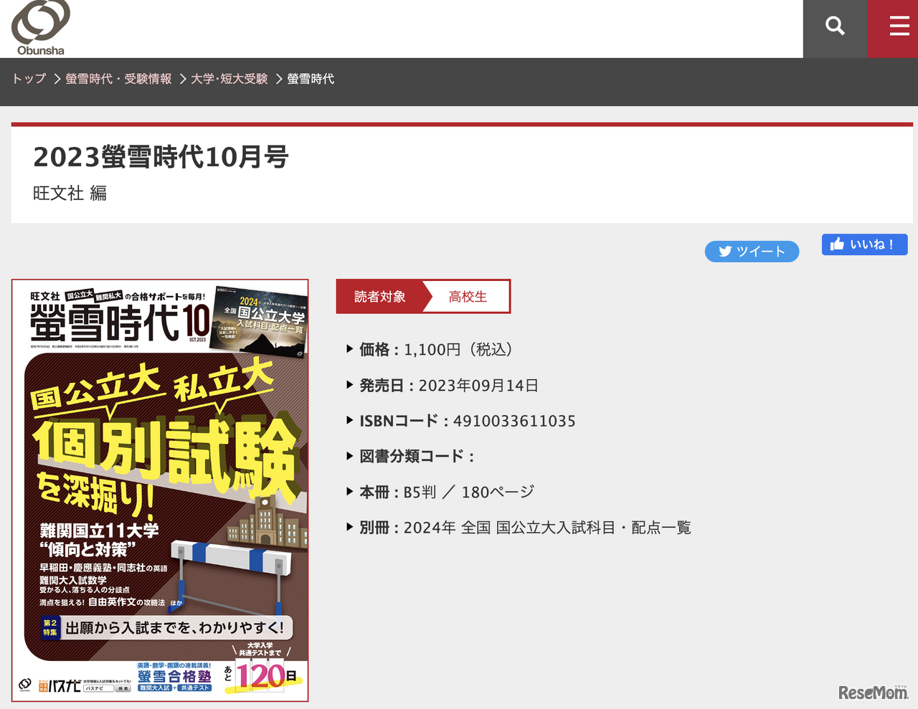The height and width of the screenshot is (709, 918).
Task: Expand the ISBNコード detail row arrow
Action: (x=348, y=421)
